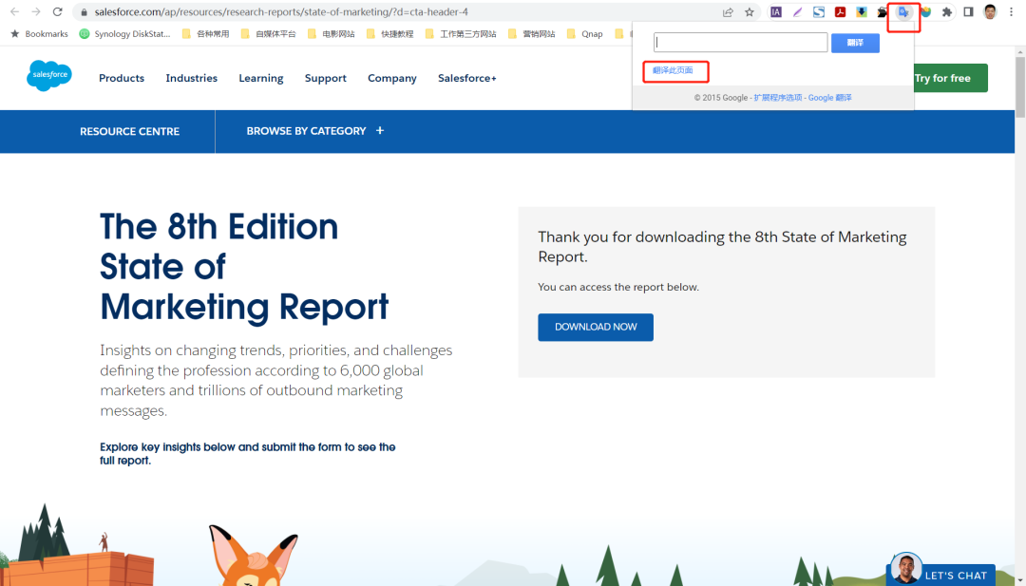Click the 翻译此页面 translate page link
The width and height of the screenshot is (1026, 586).
[673, 71]
